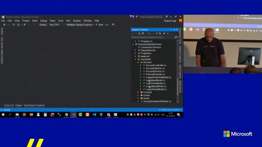The image size is (262, 147).
Task: Expand the Dependencies node
Action: [136, 50]
